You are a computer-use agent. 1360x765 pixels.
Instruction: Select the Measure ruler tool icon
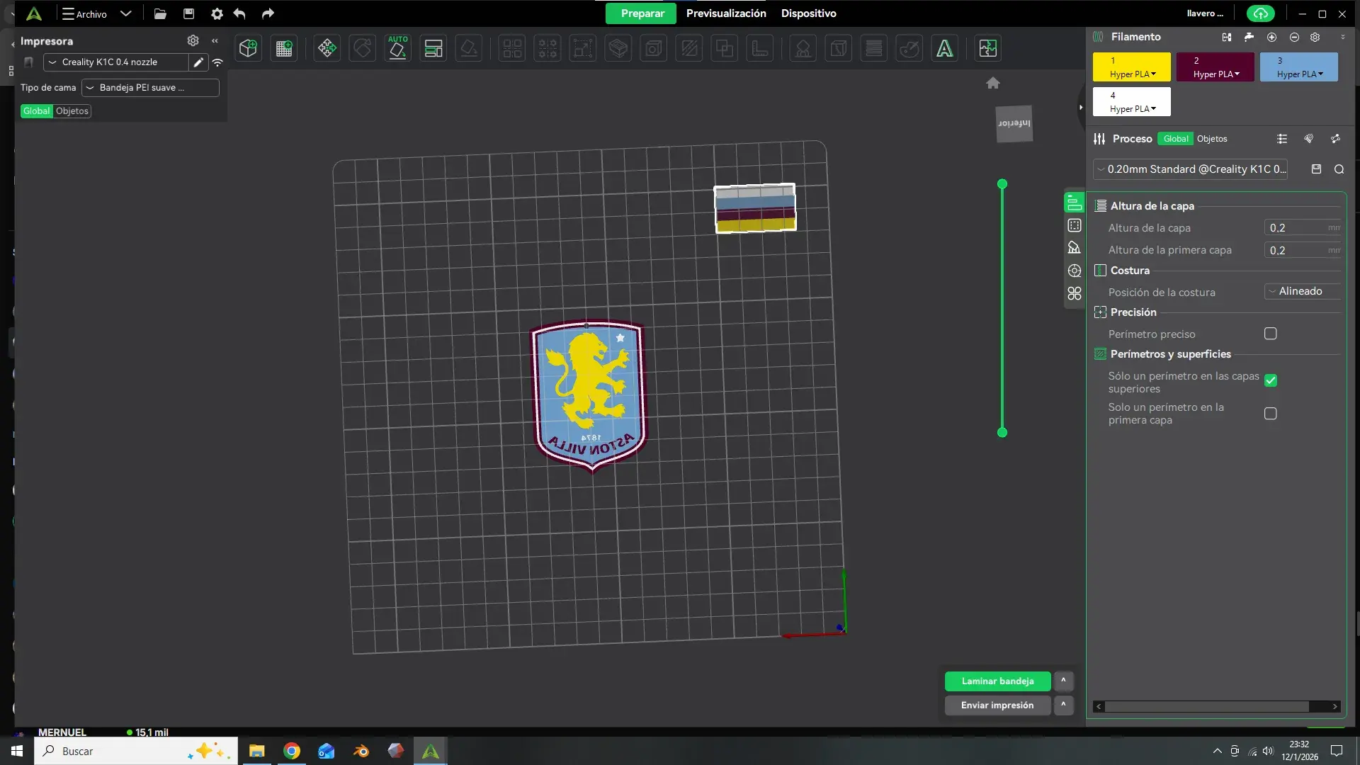[760, 48]
